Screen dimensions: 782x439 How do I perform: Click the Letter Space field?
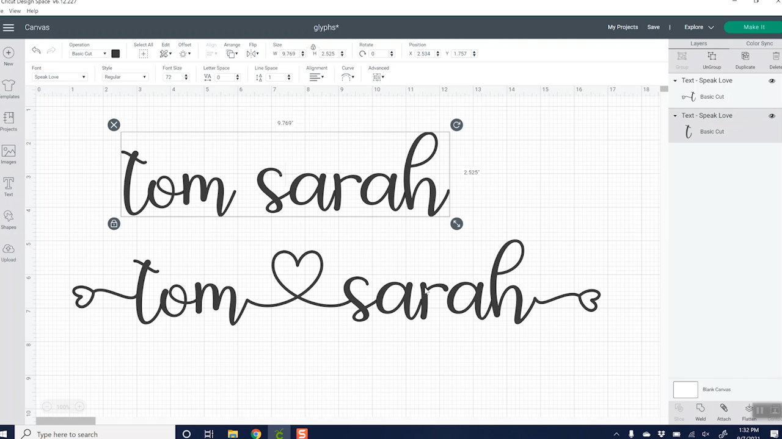point(227,77)
